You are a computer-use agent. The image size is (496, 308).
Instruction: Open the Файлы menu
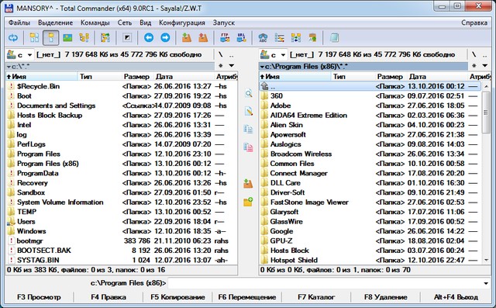19,22
